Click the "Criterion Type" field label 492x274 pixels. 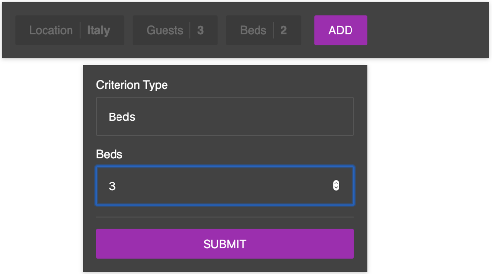[132, 85]
